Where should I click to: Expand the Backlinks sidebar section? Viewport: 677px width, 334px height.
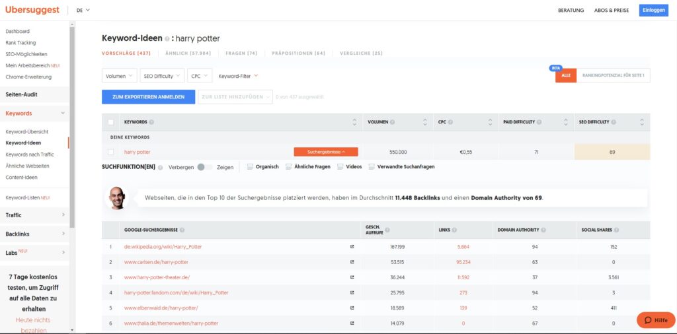pyautogui.click(x=34, y=234)
